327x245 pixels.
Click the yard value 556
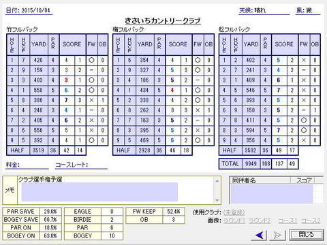38,130
